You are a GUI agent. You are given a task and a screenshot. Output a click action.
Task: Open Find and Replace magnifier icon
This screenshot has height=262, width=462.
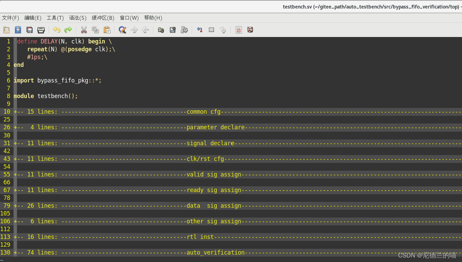122,30
